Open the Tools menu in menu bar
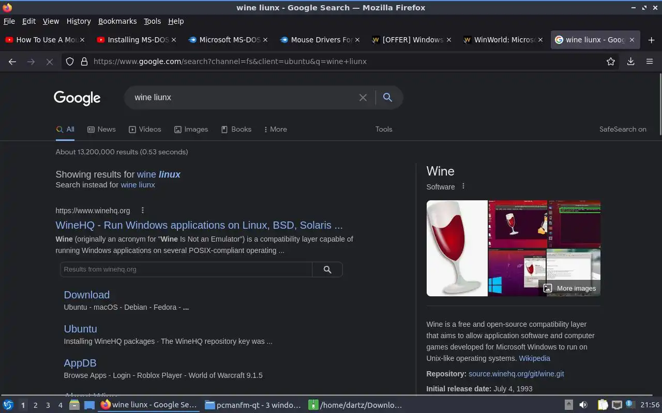Viewport: 662px width, 413px height. pyautogui.click(x=152, y=21)
